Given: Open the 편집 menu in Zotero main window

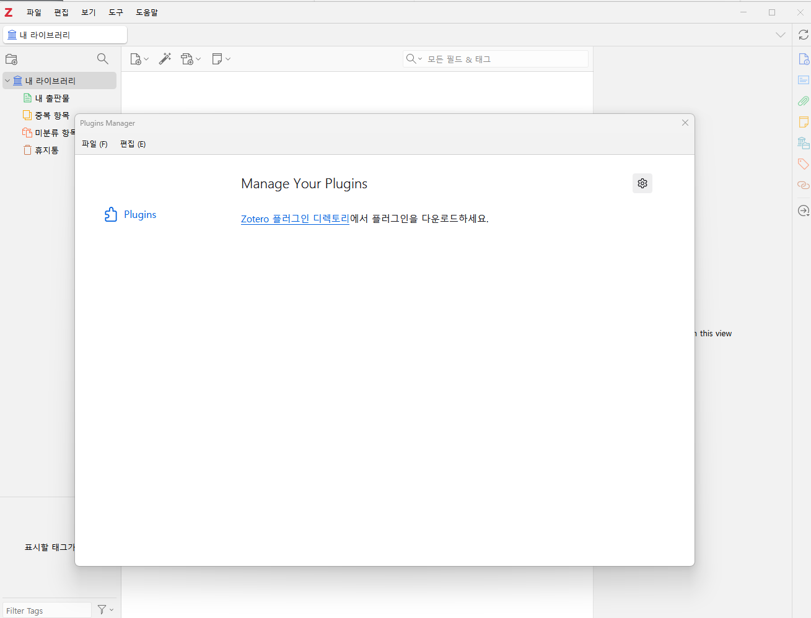Looking at the screenshot, I should [61, 12].
